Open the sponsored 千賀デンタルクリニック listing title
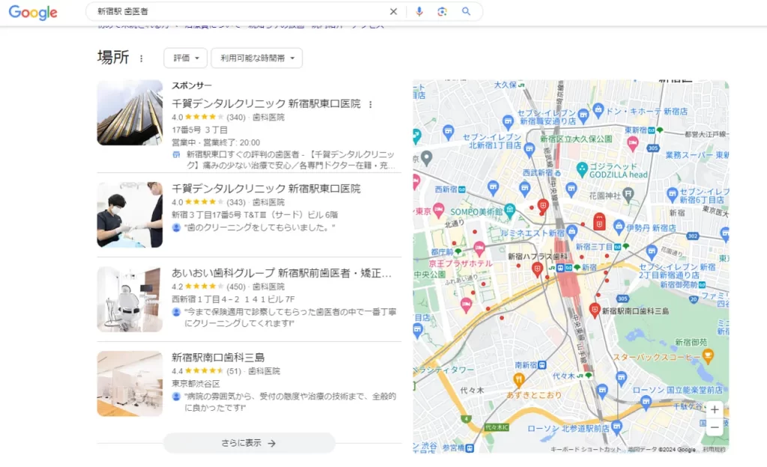 point(266,103)
